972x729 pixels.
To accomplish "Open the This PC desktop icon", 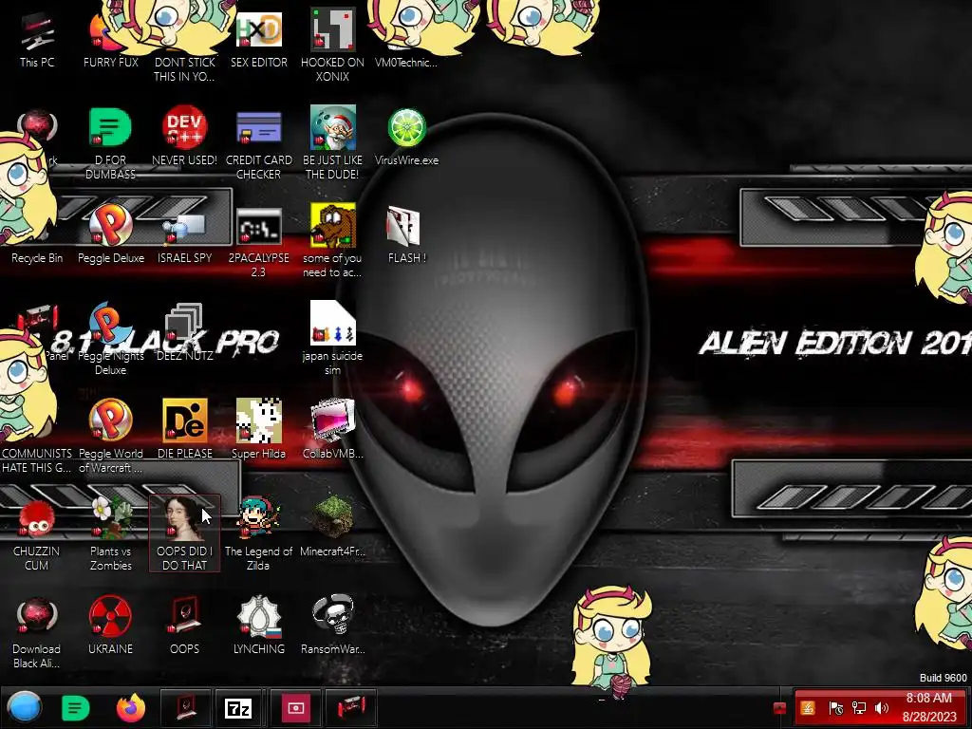I will pyautogui.click(x=37, y=40).
